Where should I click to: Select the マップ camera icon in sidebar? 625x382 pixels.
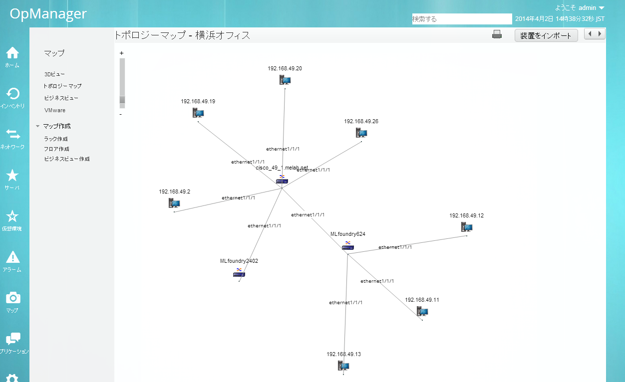tap(12, 299)
